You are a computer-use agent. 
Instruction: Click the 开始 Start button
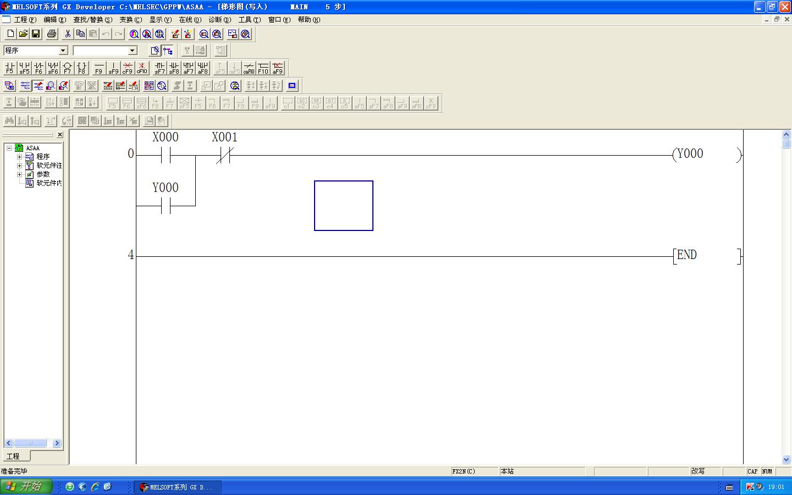click(26, 487)
